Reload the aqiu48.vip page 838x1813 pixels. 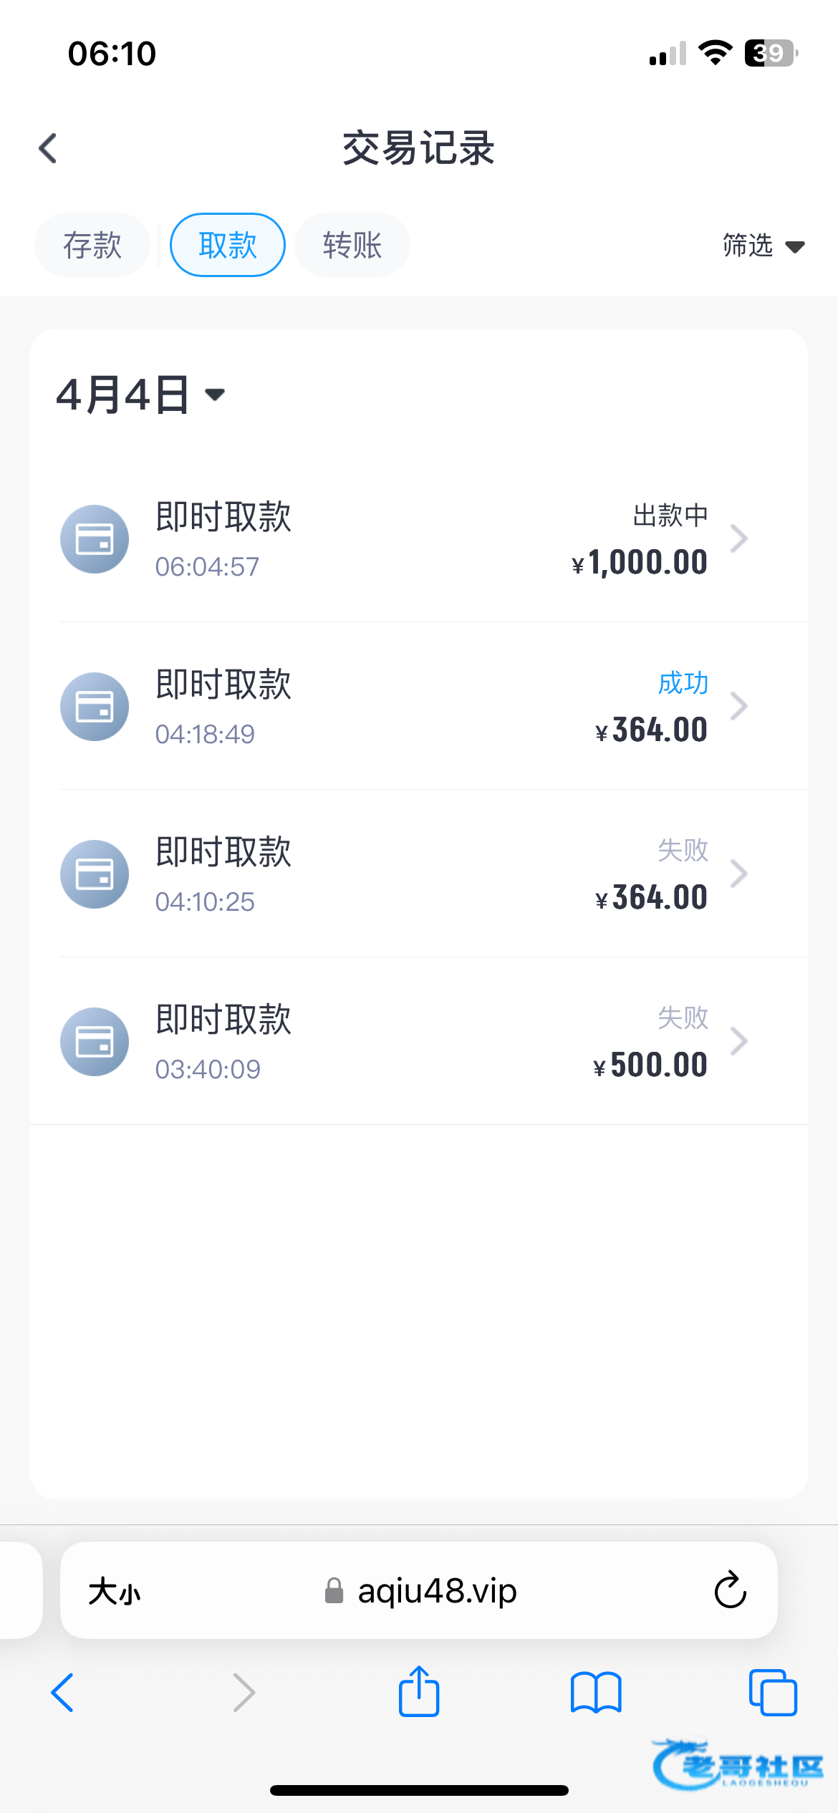(x=730, y=1590)
